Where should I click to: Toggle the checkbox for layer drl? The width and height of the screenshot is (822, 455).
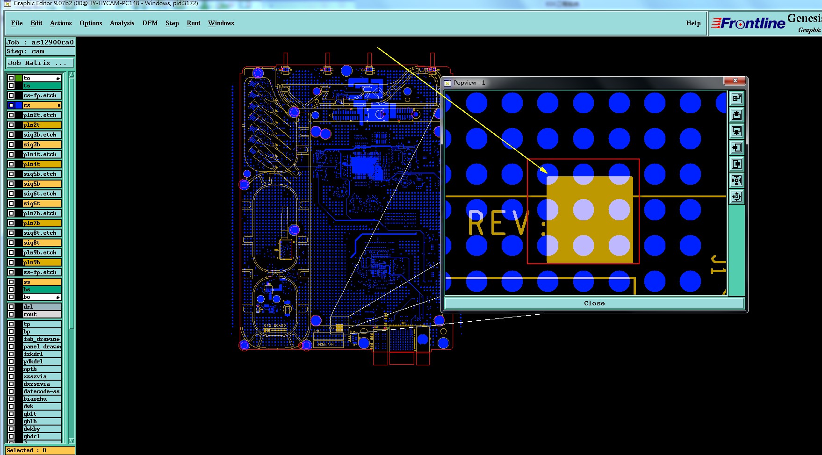tap(11, 307)
